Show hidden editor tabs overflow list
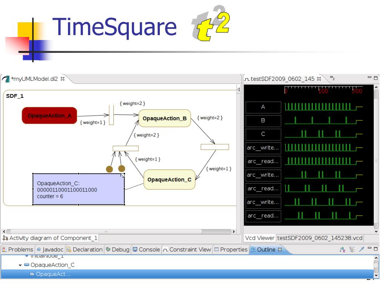This screenshot has width=387, height=290. [x=332, y=78]
